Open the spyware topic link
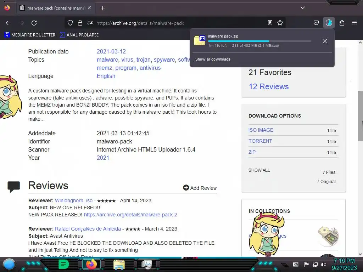Image resolution: width=363 pixels, height=272 pixels. pos(164,59)
